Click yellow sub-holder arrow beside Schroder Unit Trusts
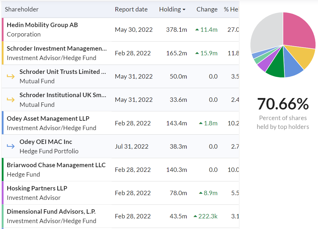Viewport: 318px width, 229px height. (x=11, y=77)
